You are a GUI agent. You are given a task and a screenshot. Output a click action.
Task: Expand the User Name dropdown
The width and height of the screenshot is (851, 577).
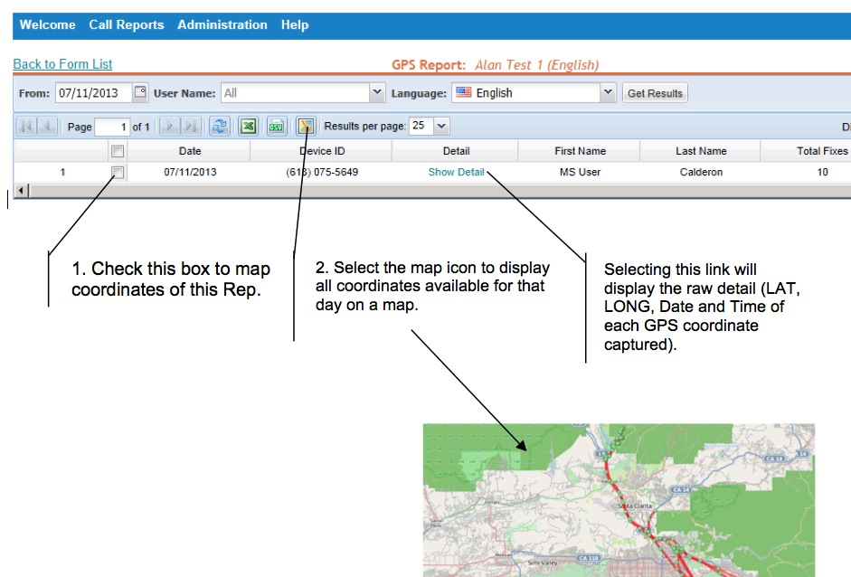click(x=377, y=92)
